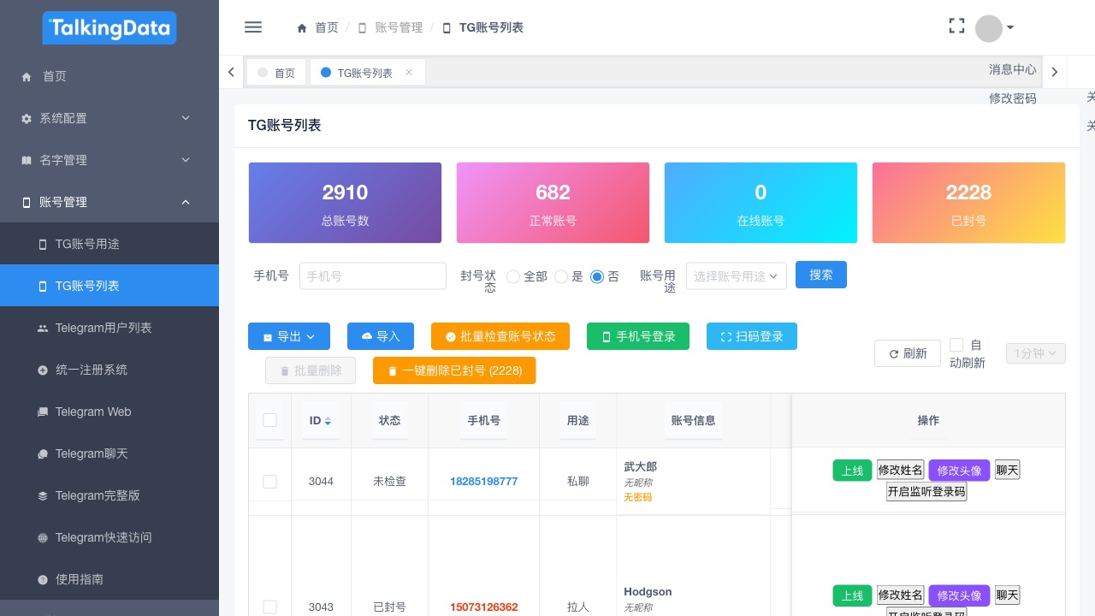Click inside the 手机号 input field
This screenshot has width=1095, height=616.
tap(372, 276)
